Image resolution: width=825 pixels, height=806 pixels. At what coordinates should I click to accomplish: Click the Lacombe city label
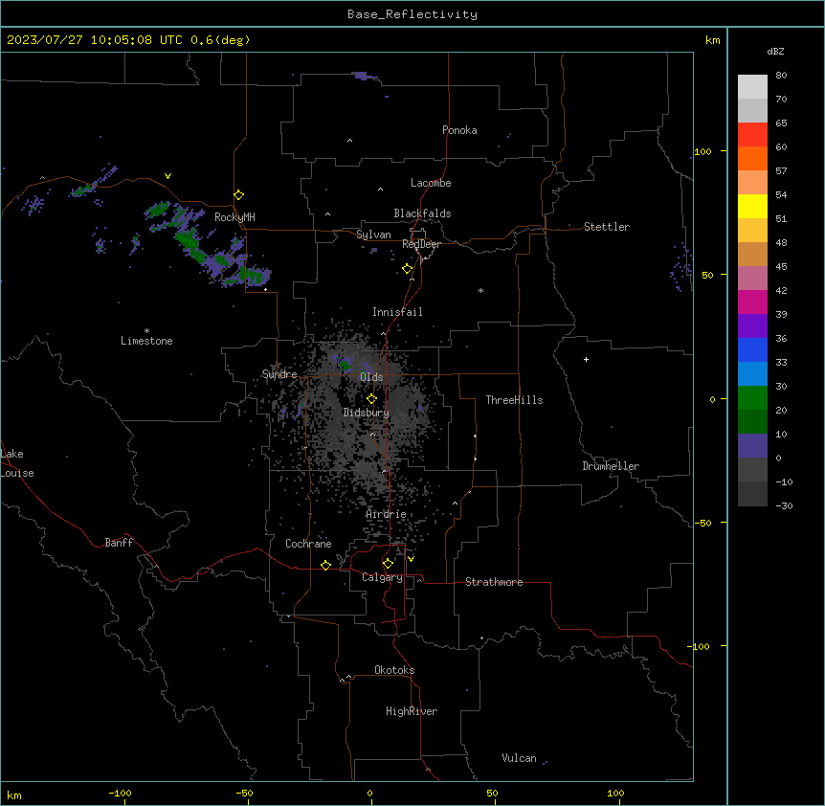[431, 183]
